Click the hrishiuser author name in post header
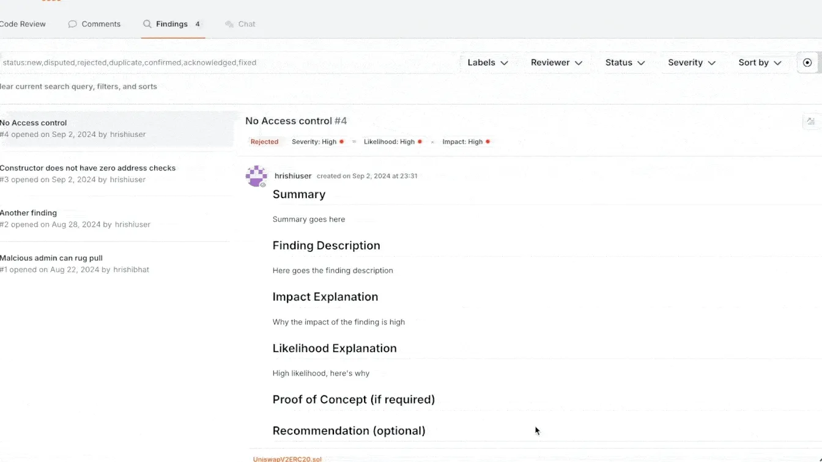The image size is (822, 462). (x=293, y=176)
